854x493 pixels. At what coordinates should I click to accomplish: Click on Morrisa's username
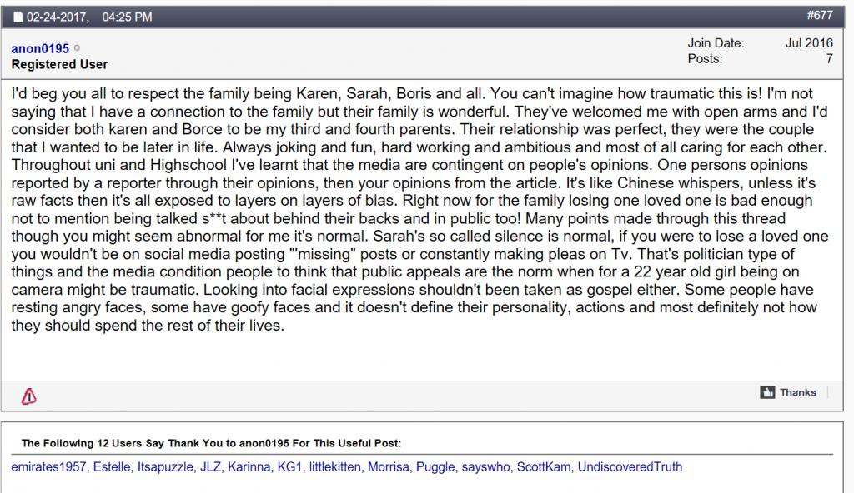pyautogui.click(x=388, y=466)
